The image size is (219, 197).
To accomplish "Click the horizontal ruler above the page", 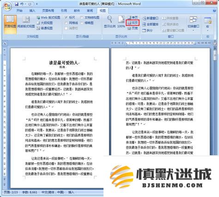I will coord(160,43).
